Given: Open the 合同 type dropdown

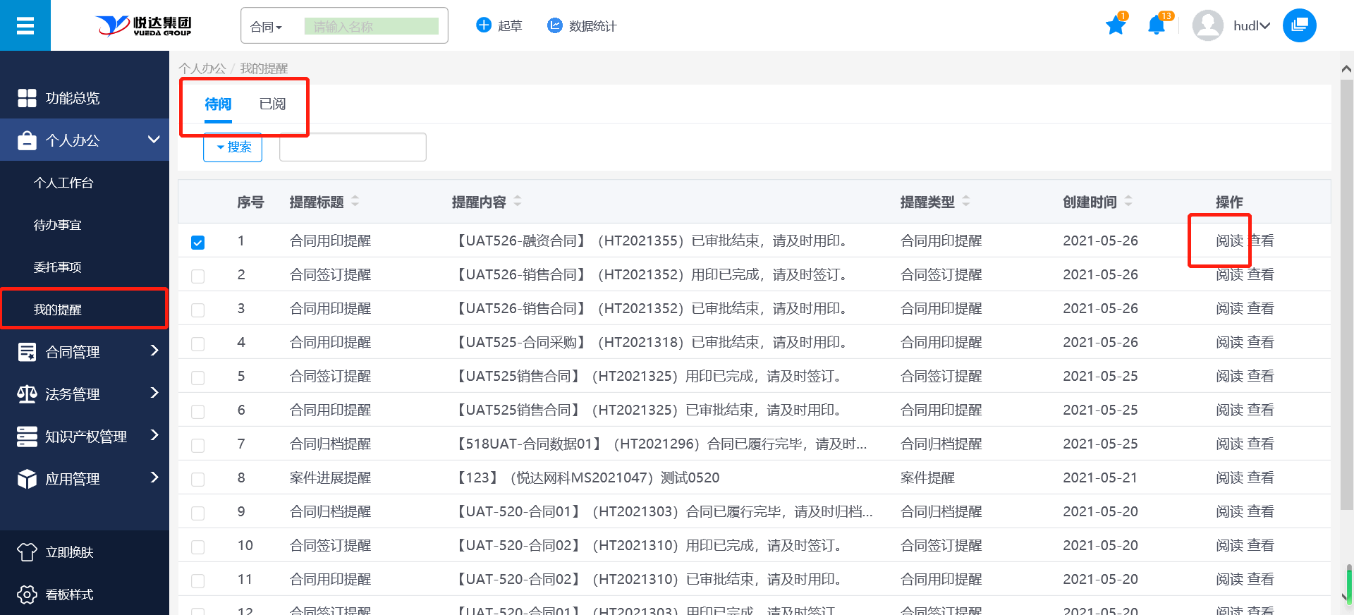Looking at the screenshot, I should 267,27.
